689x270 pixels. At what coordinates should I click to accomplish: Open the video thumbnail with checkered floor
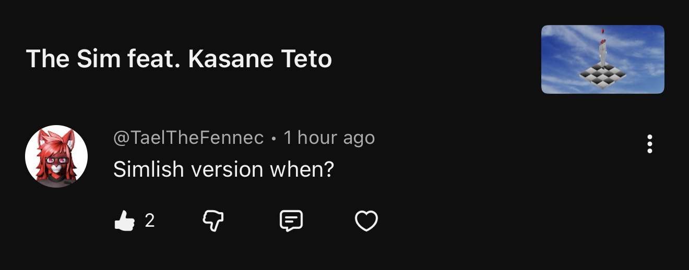[x=602, y=59]
